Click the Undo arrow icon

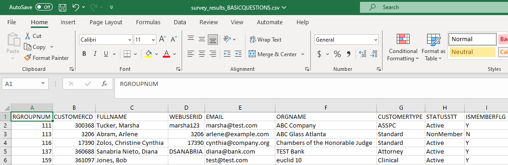click(75, 7)
